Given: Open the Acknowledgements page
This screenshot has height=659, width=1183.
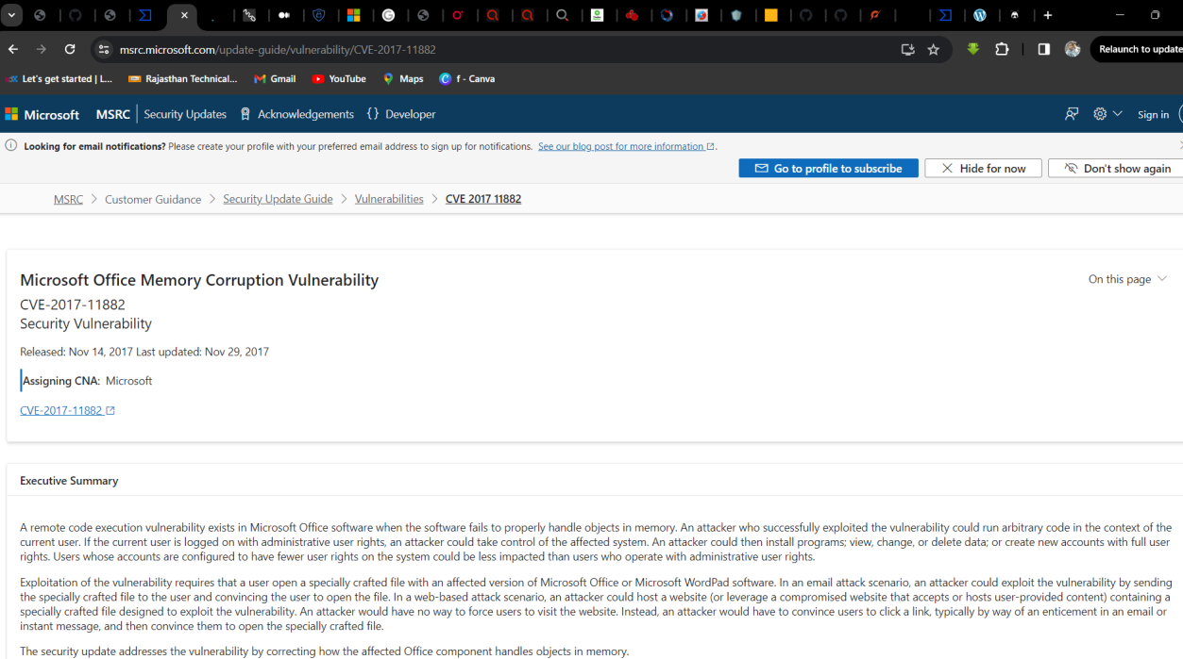Looking at the screenshot, I should [296, 114].
